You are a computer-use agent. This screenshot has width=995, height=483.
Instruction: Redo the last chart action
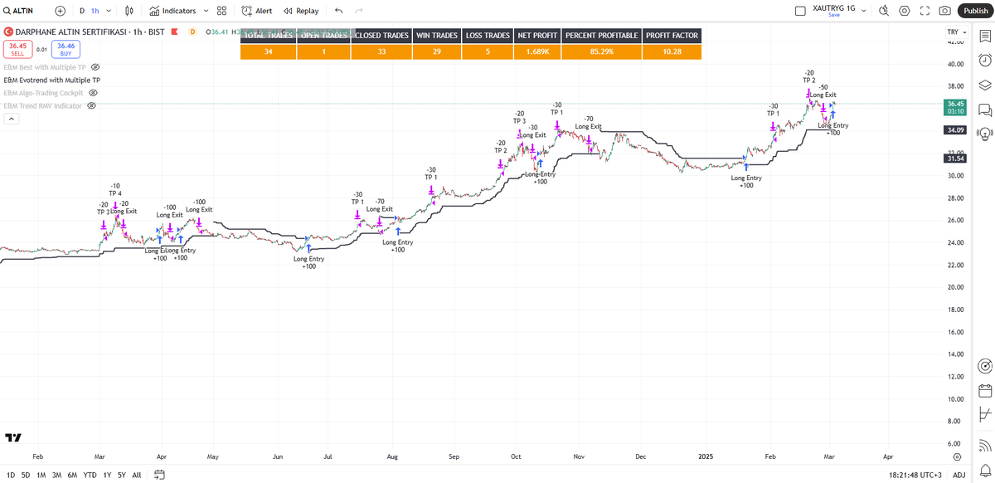359,11
